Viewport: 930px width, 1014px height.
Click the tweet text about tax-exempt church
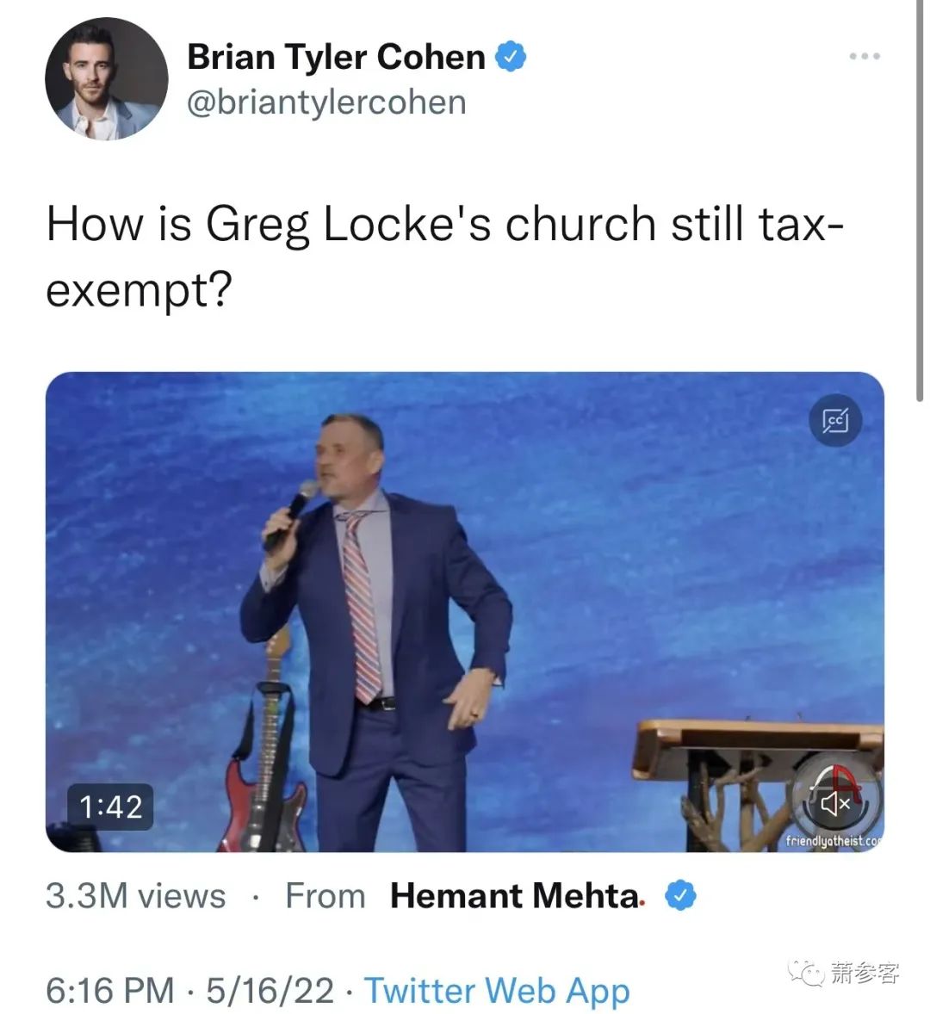pyautogui.click(x=445, y=257)
